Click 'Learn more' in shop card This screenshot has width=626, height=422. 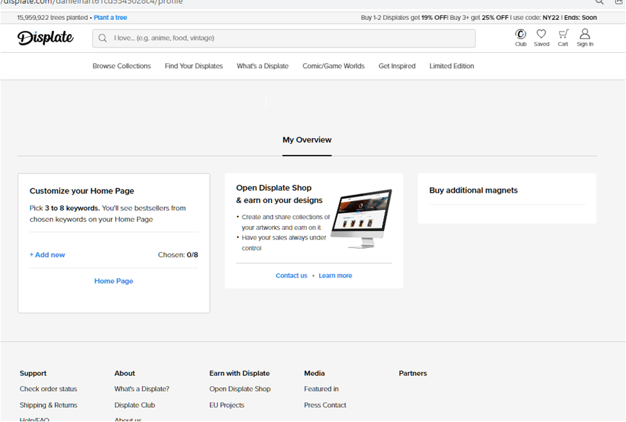coord(335,276)
